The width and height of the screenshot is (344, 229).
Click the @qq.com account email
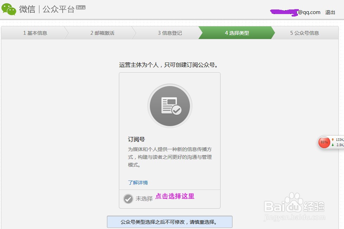pos(295,12)
